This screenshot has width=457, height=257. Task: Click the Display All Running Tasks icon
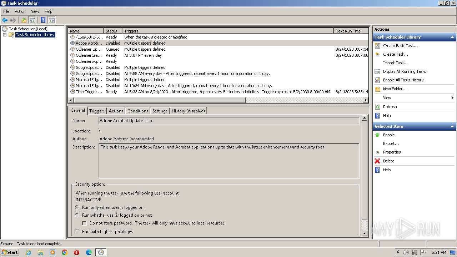pyautogui.click(x=377, y=71)
